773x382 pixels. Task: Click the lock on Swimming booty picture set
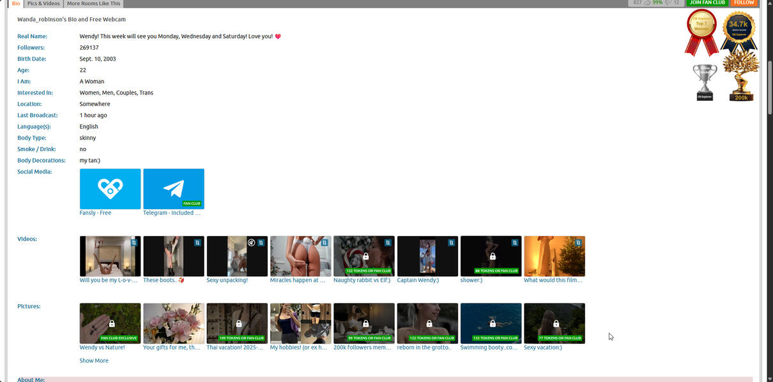[x=493, y=323]
